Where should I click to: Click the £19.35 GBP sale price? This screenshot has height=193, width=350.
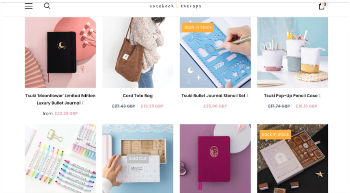tap(152, 106)
